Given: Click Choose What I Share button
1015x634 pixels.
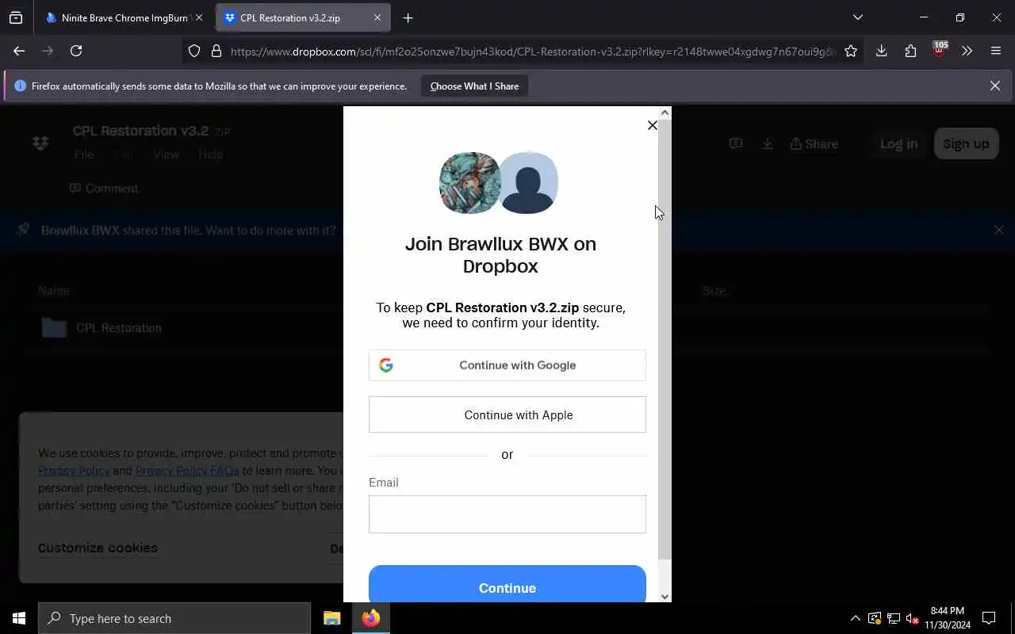Looking at the screenshot, I should click(474, 86).
